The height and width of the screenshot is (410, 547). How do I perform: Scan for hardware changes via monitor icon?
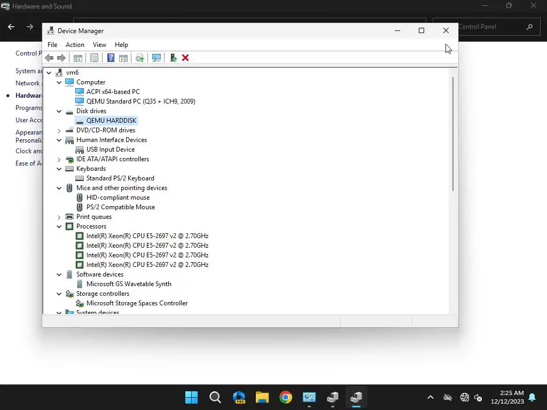[x=157, y=58]
